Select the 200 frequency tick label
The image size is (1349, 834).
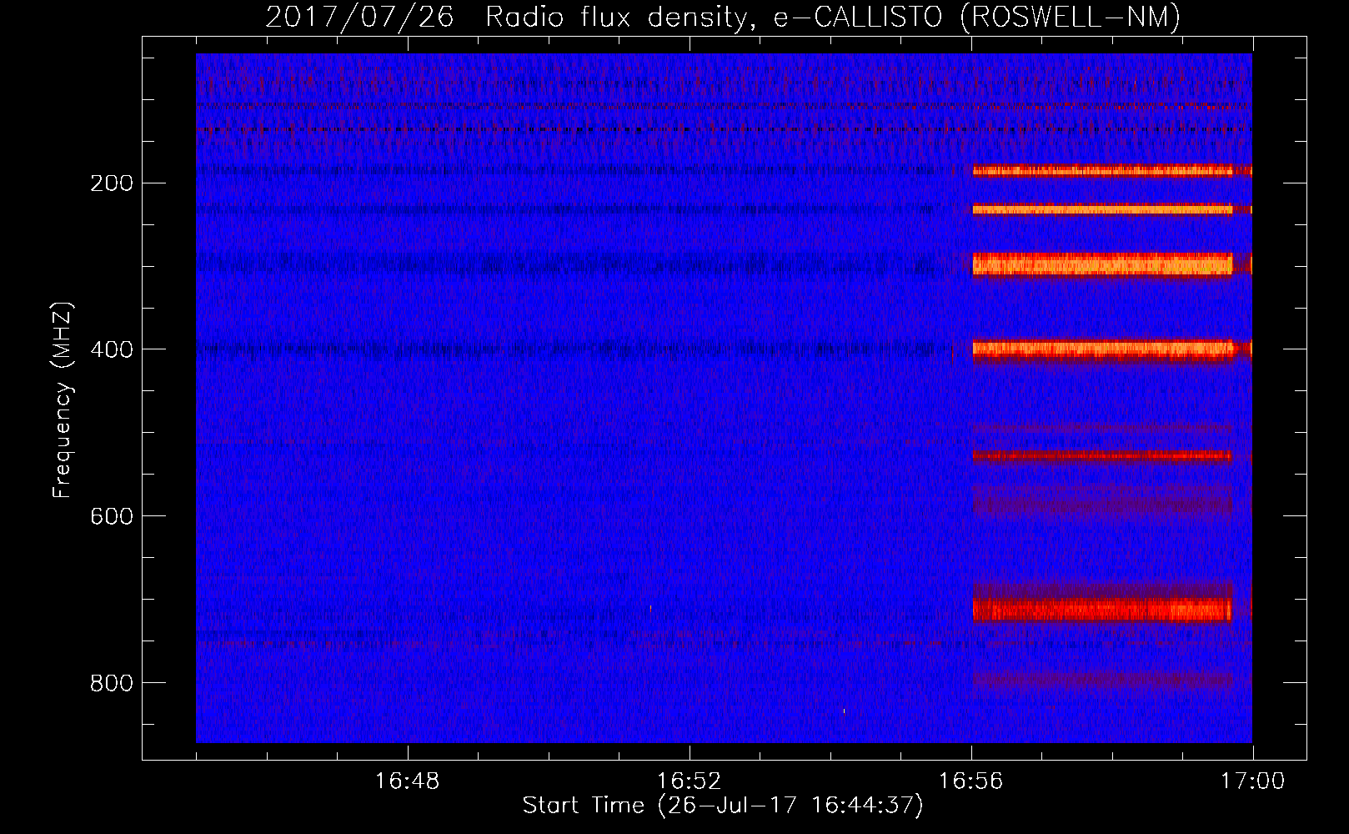[x=112, y=183]
